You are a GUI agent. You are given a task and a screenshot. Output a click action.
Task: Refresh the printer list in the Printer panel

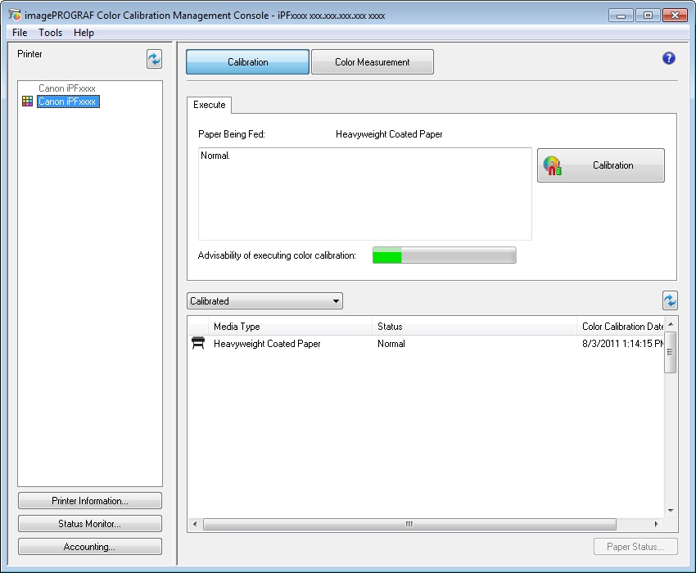(154, 59)
